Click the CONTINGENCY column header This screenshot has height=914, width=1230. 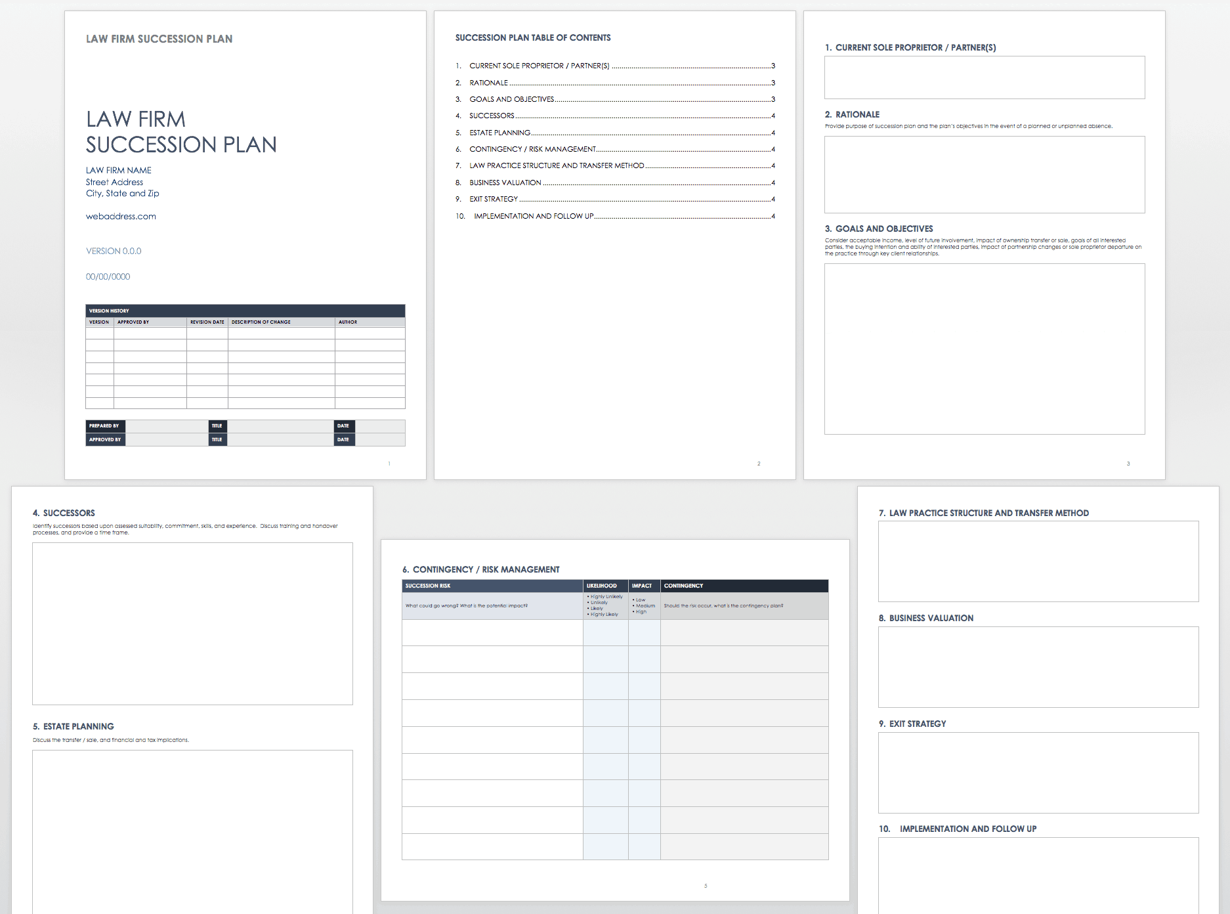[x=744, y=586]
